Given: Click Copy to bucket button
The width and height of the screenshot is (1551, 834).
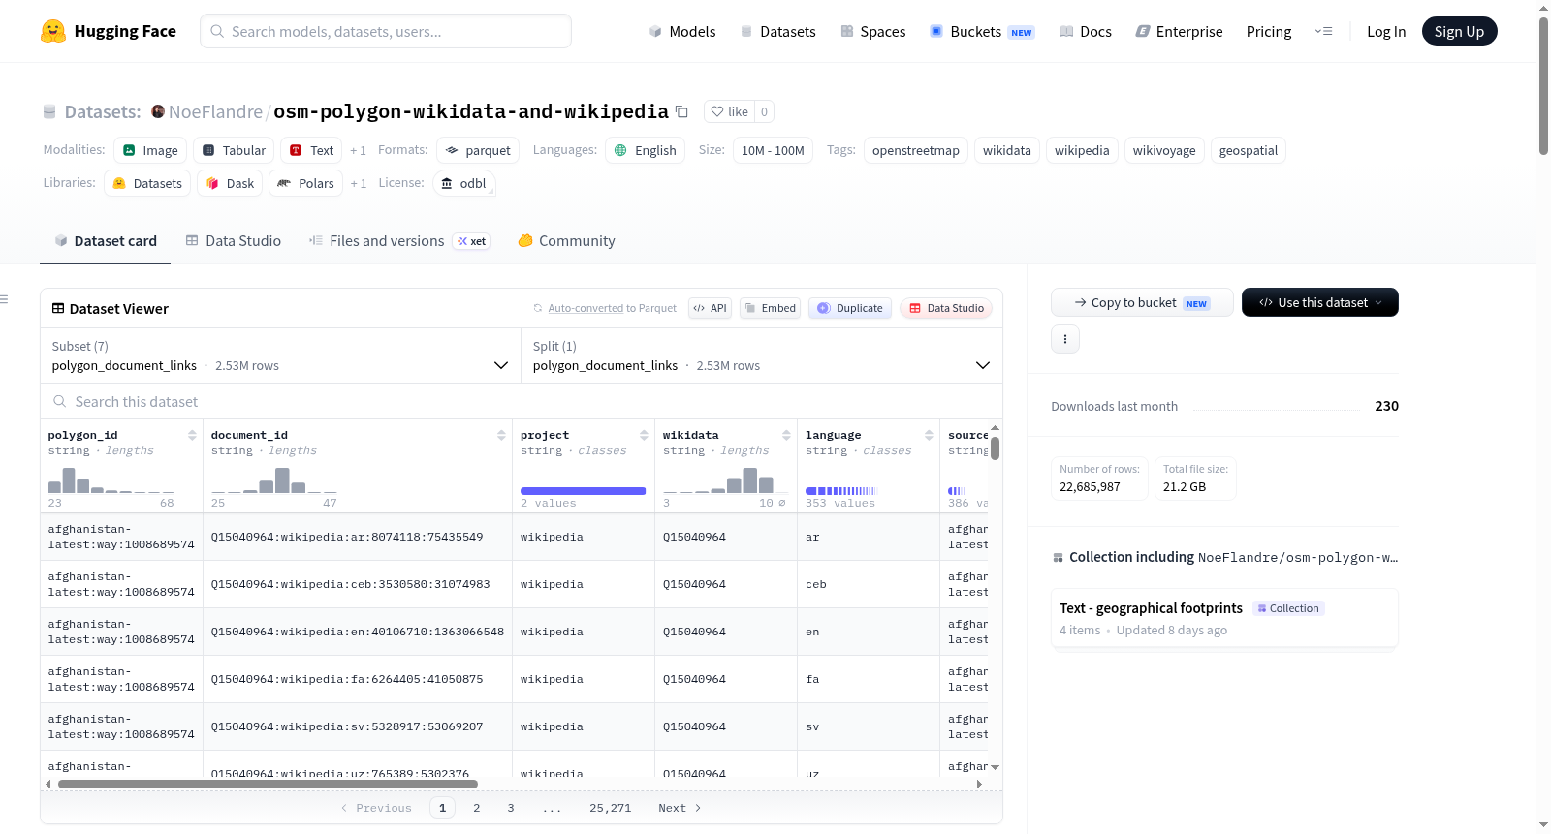Looking at the screenshot, I should [x=1142, y=302].
